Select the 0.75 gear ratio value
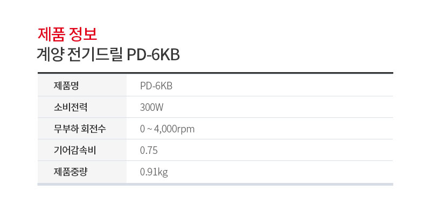The image size is (431, 219). point(149,150)
